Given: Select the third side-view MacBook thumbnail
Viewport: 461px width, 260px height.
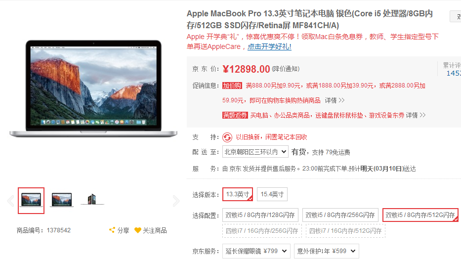Looking at the screenshot, I should coord(92,200).
